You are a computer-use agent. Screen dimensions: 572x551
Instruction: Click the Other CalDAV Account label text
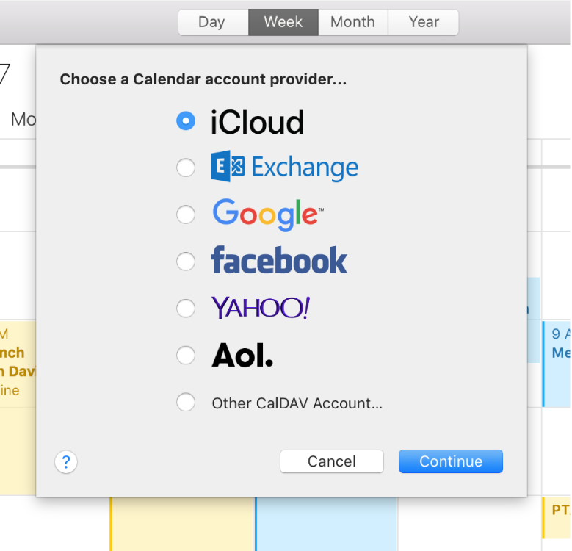pos(297,403)
